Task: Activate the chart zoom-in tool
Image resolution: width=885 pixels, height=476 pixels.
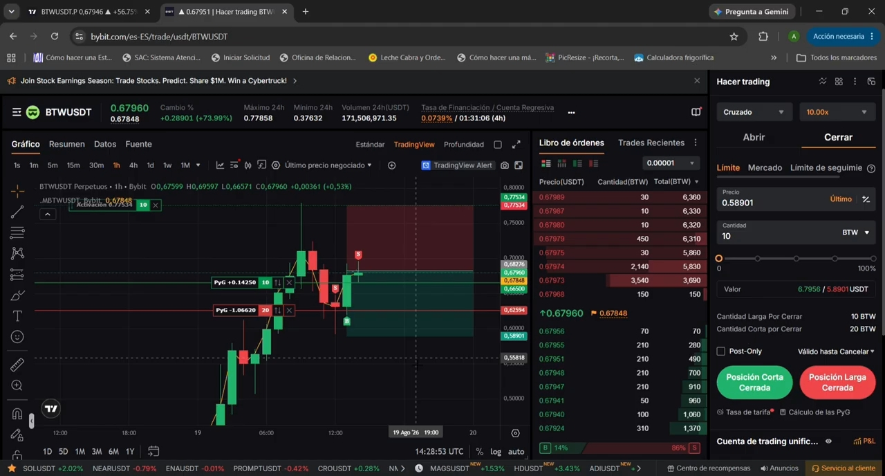Action: tap(17, 385)
